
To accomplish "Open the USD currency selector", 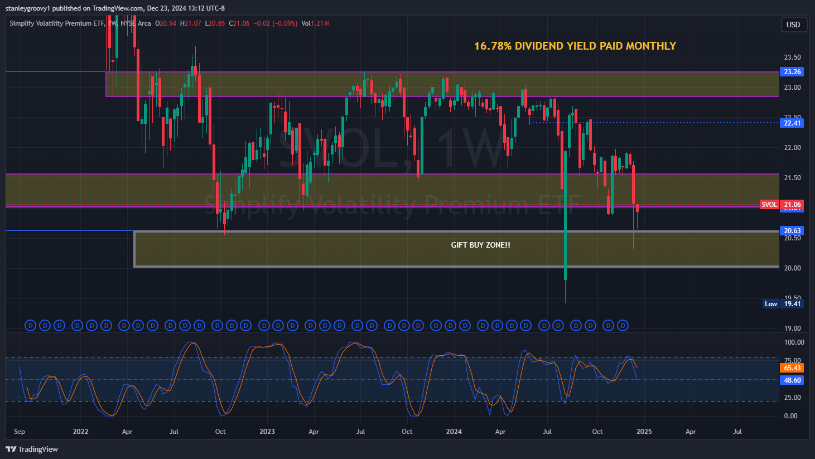I will click(793, 25).
